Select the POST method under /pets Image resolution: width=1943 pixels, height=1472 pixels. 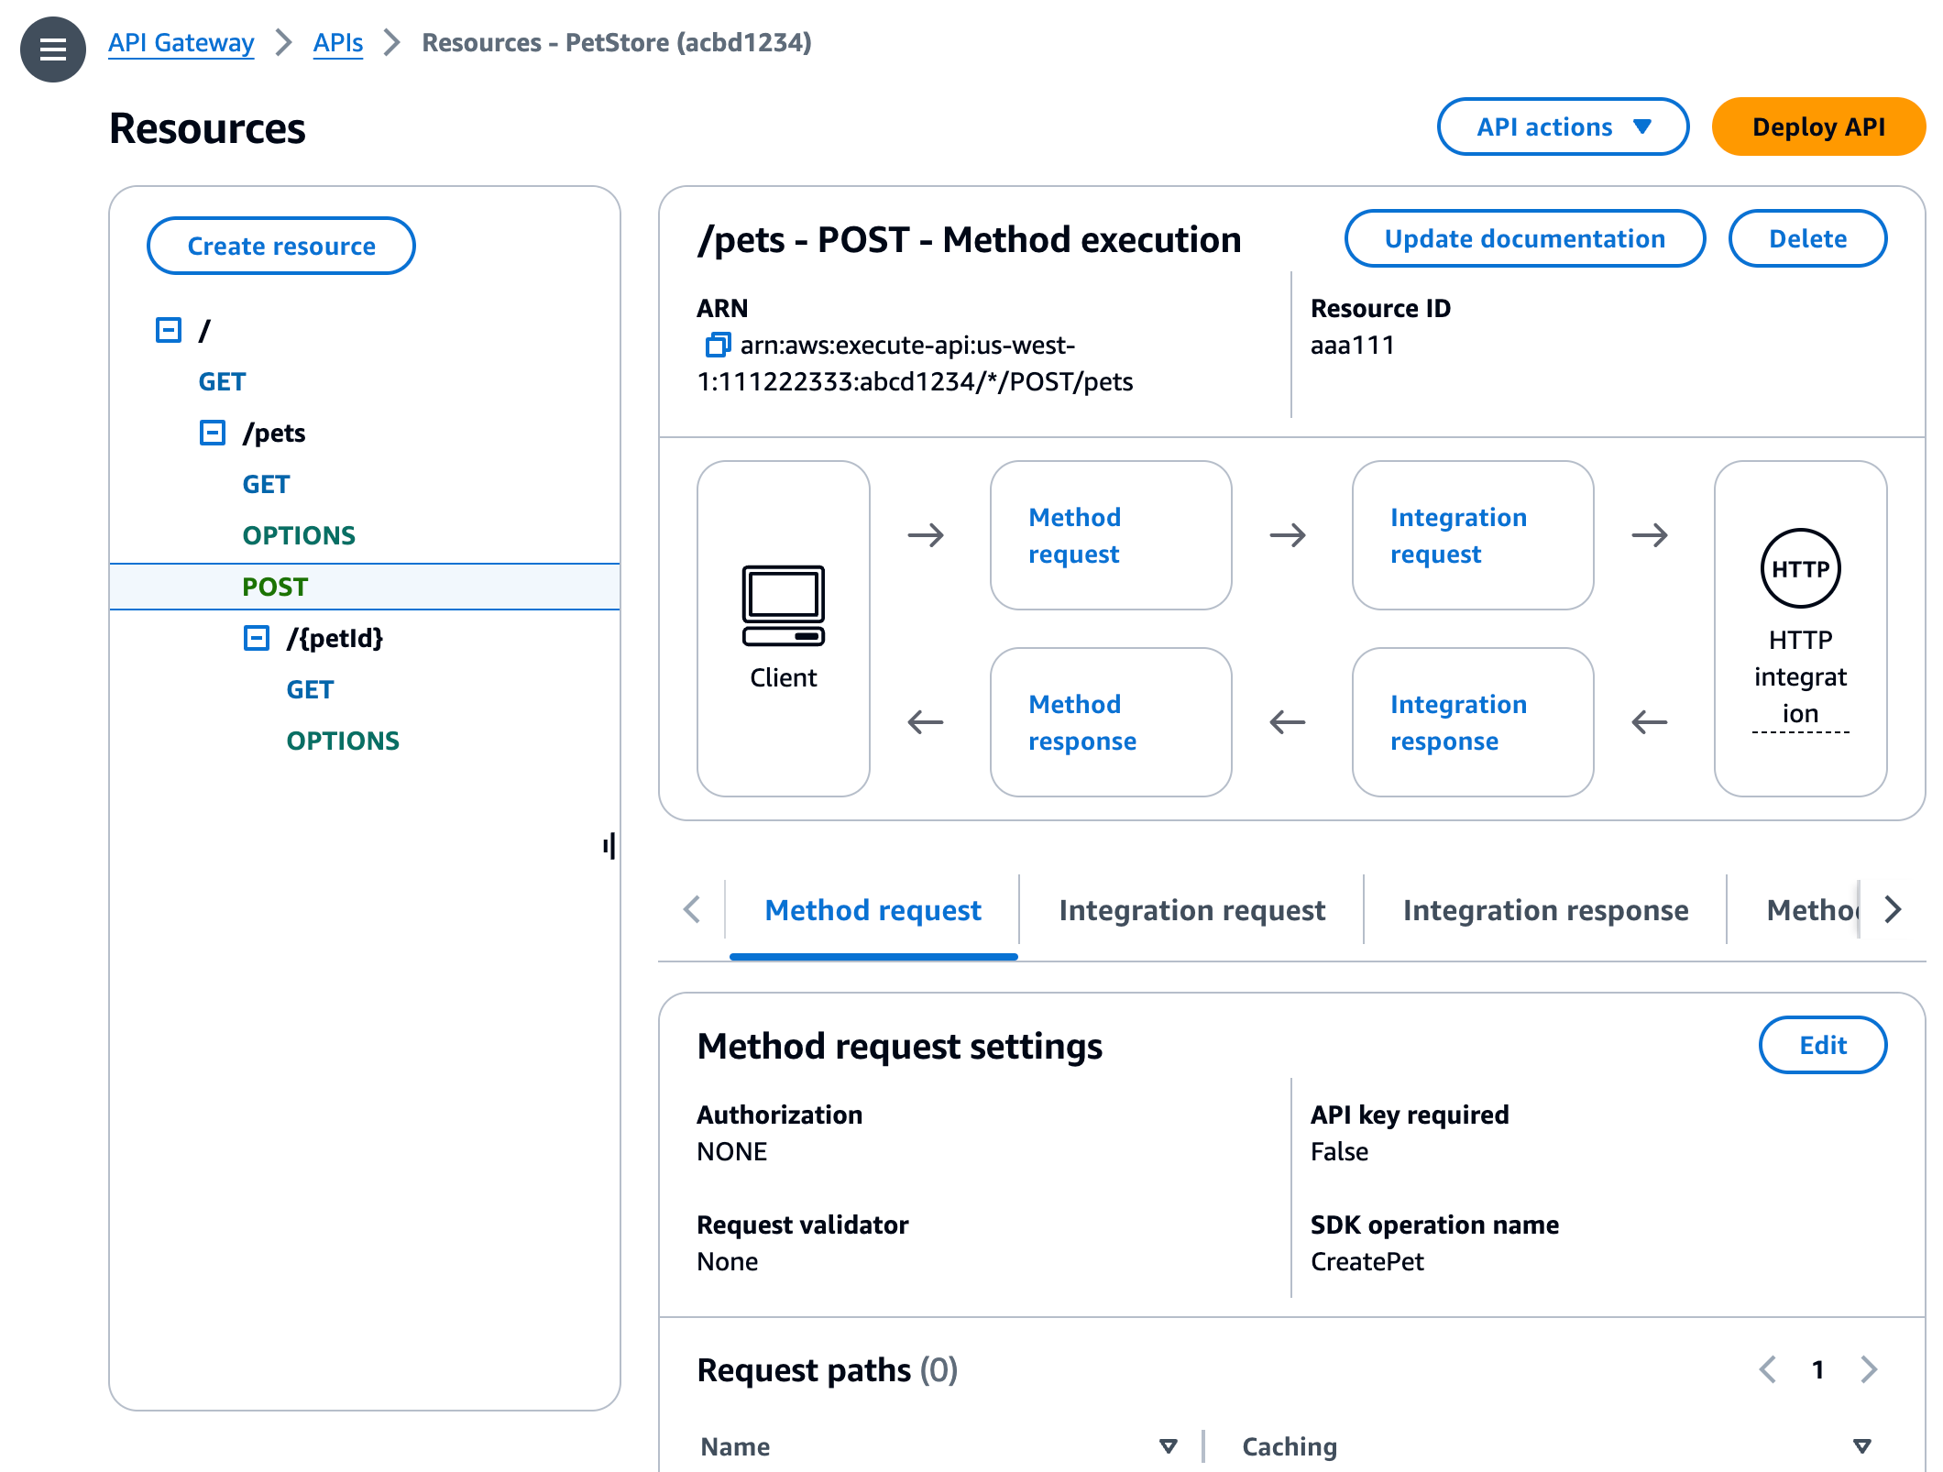pos(275,586)
